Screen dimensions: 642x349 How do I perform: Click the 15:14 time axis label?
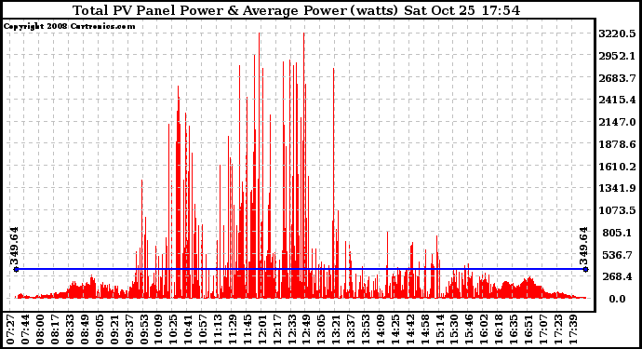440,329
